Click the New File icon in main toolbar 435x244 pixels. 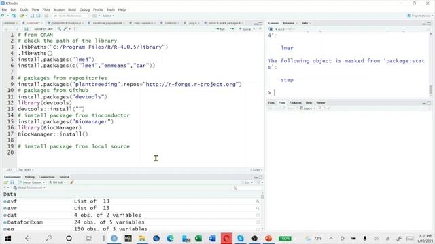click(x=3, y=16)
